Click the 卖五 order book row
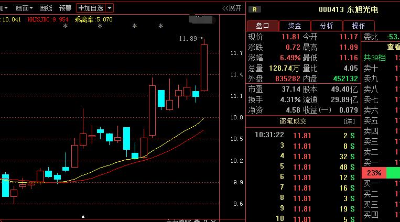This screenshot has width=400, height=222. coord(381,120)
